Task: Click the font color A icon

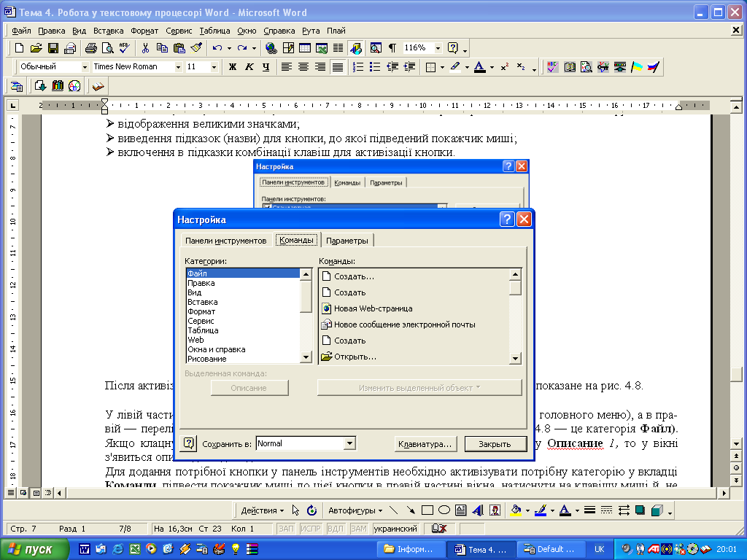Action: 480,66
